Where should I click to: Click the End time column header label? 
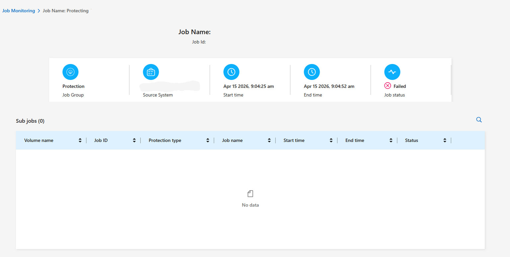tap(355, 140)
